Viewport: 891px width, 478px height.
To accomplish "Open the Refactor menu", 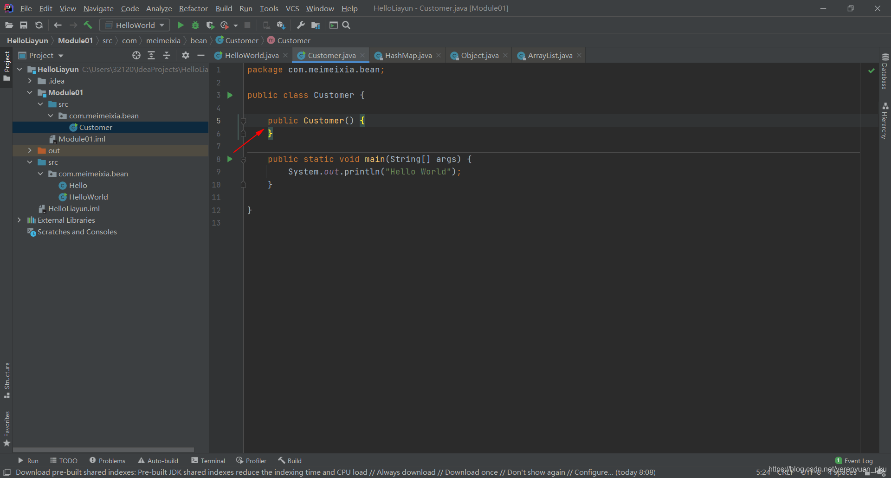I will click(194, 8).
